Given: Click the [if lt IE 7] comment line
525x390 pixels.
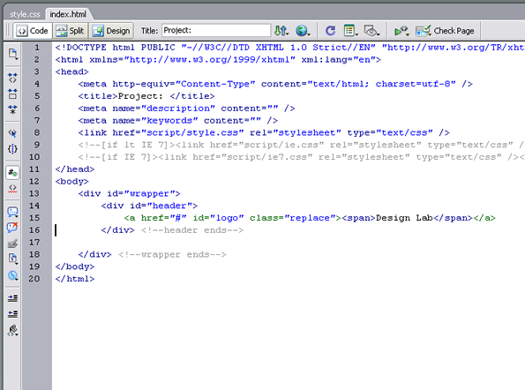Looking at the screenshot, I should tap(302, 145).
